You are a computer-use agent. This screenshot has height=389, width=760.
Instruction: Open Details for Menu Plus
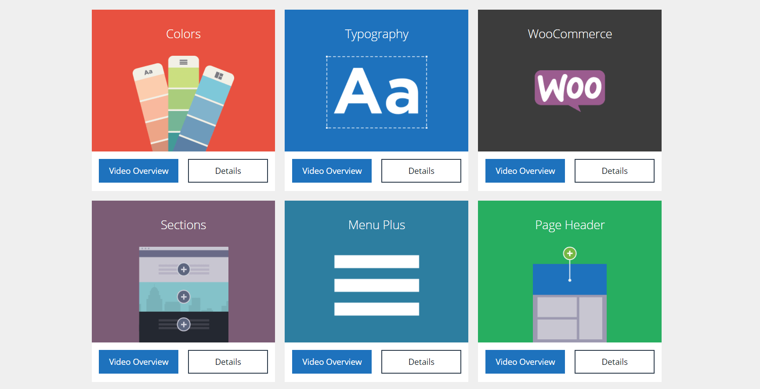pyautogui.click(x=421, y=362)
